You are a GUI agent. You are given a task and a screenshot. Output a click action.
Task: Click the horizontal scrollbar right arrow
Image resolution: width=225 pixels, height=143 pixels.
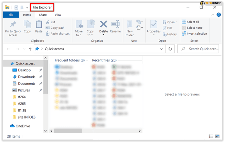140,131
